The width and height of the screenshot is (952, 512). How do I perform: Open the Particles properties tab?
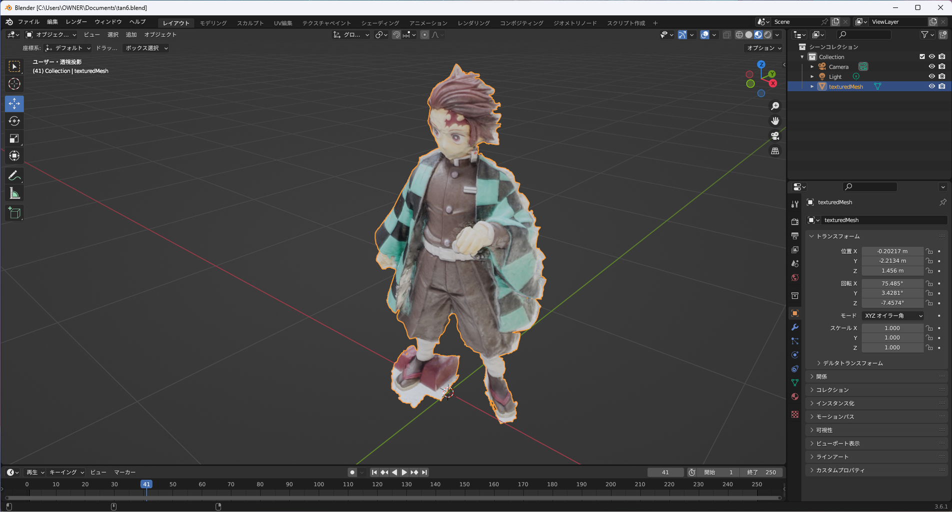coord(795,341)
